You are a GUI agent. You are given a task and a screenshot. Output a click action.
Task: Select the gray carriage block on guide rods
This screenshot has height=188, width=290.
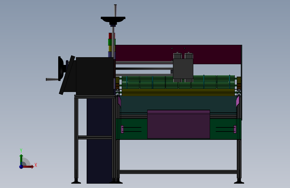point(183,69)
